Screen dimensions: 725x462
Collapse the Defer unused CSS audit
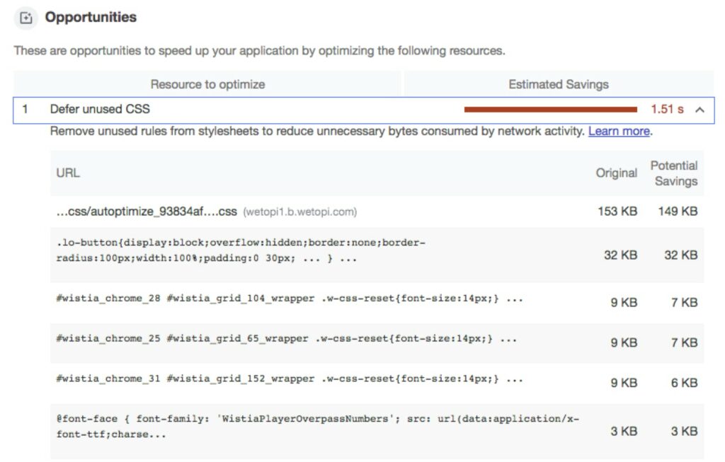700,110
